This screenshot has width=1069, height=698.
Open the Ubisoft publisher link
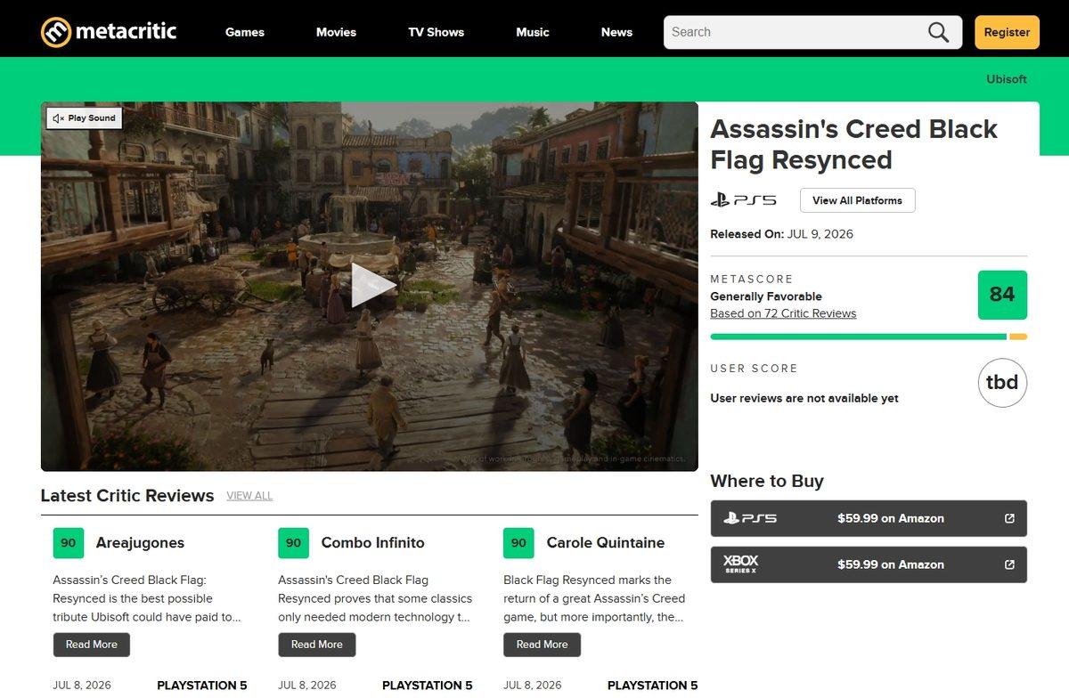coord(1007,79)
